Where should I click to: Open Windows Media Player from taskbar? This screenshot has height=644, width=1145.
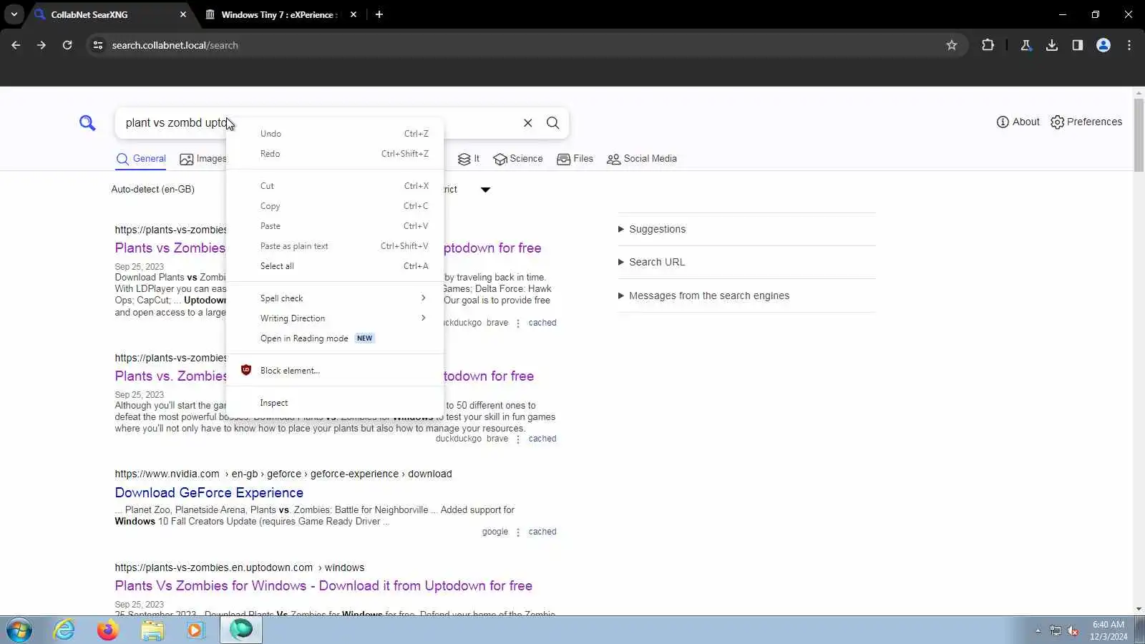[x=195, y=630]
